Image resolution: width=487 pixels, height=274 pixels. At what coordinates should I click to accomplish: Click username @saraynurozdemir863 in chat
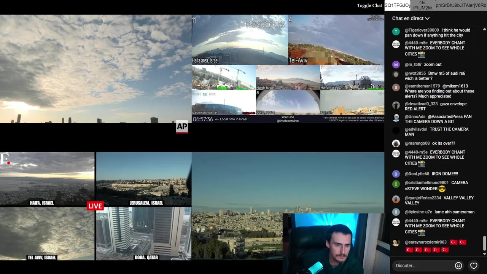[x=425, y=242]
